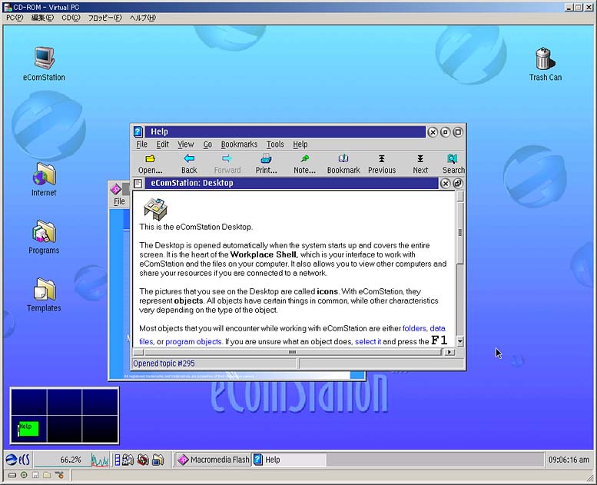Click the window list icon on taskbar
This screenshot has width=597, height=485.
pyautogui.click(x=118, y=460)
